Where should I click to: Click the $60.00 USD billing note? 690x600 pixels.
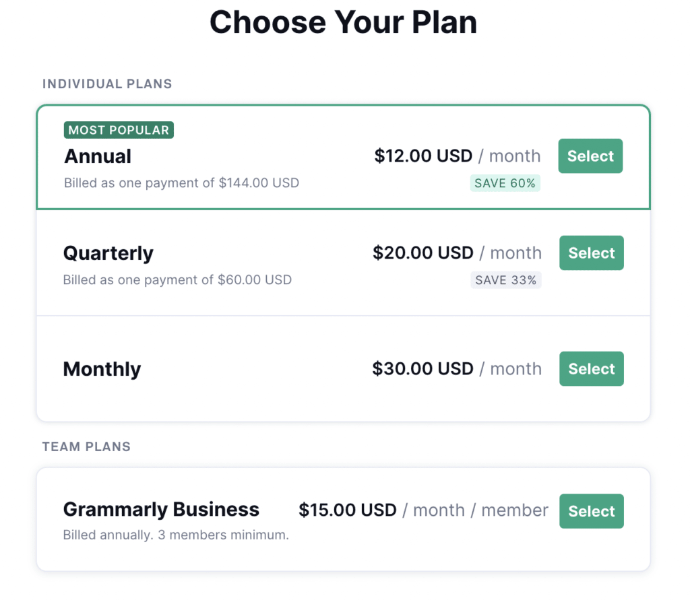pyautogui.click(x=177, y=279)
